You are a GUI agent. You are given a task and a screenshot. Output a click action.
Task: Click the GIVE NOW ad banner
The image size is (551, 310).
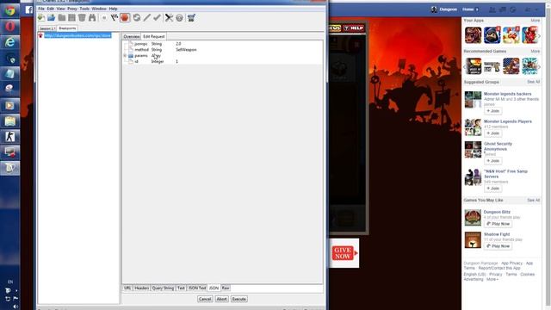click(x=344, y=253)
